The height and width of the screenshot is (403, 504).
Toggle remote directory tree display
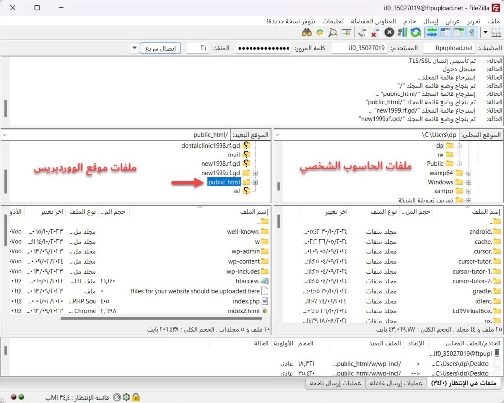445,32
